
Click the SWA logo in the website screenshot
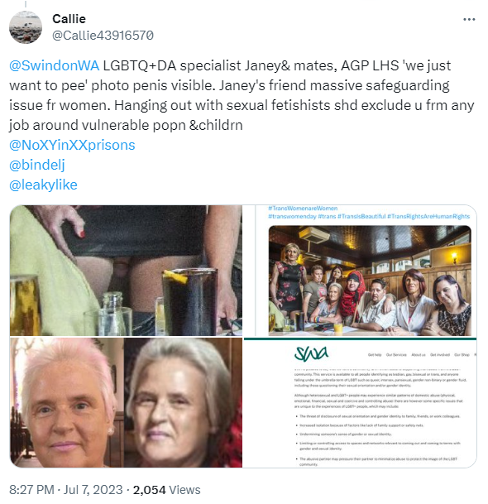click(311, 353)
